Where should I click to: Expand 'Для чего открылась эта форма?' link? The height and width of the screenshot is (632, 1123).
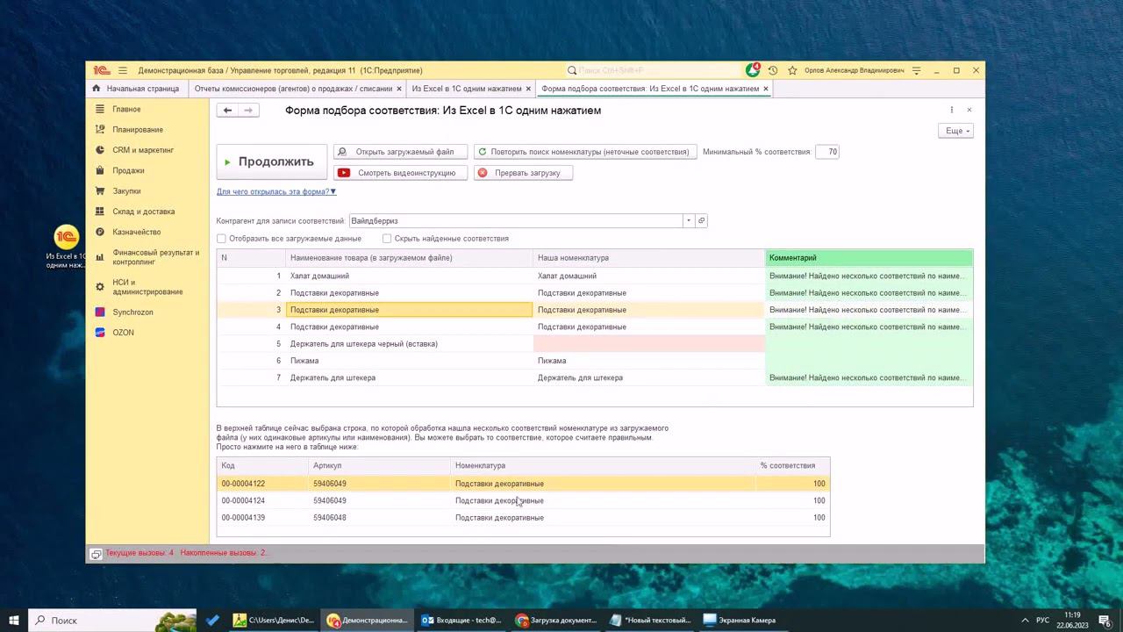pyautogui.click(x=275, y=191)
